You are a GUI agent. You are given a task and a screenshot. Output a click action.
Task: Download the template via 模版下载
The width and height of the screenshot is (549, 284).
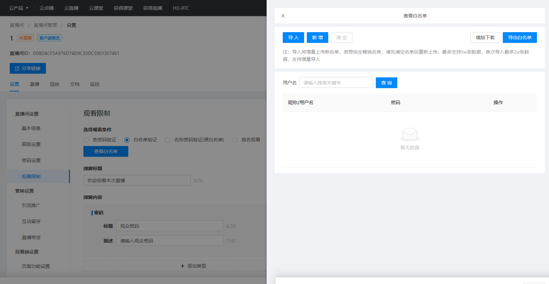pyautogui.click(x=485, y=38)
